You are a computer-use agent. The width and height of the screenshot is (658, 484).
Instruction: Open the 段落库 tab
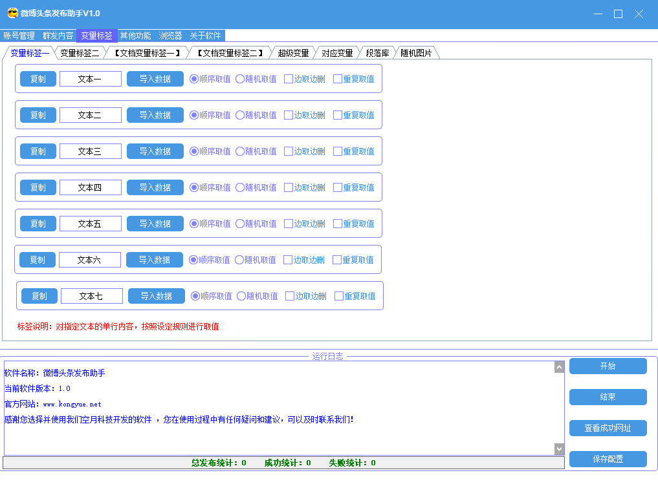pos(377,53)
